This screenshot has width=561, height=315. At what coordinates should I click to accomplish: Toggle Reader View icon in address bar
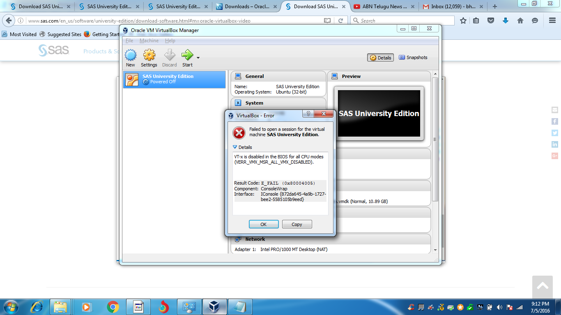[x=327, y=21]
